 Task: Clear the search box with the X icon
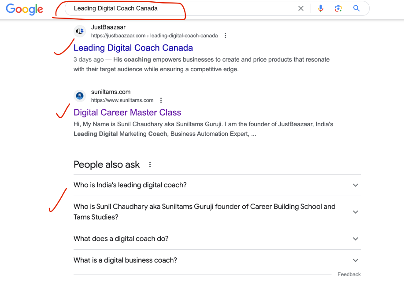301,8
